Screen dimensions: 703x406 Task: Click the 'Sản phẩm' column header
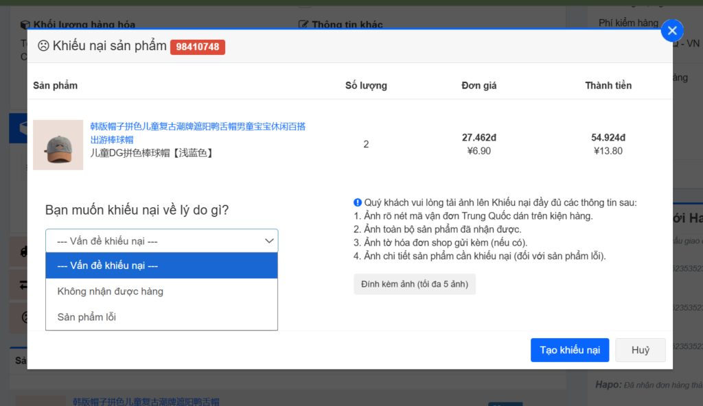click(x=55, y=86)
